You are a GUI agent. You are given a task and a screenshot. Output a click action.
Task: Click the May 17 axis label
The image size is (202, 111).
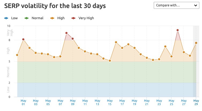pyautogui.click(x=122, y=102)
